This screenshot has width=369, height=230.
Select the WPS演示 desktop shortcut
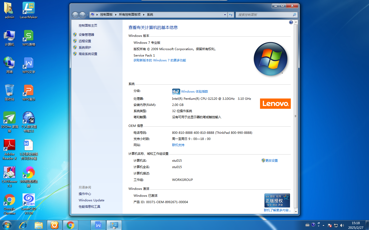[x=28, y=93]
